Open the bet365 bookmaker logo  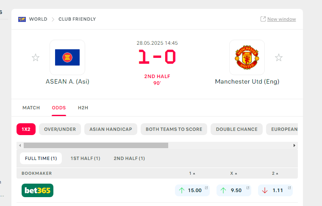pos(37,190)
